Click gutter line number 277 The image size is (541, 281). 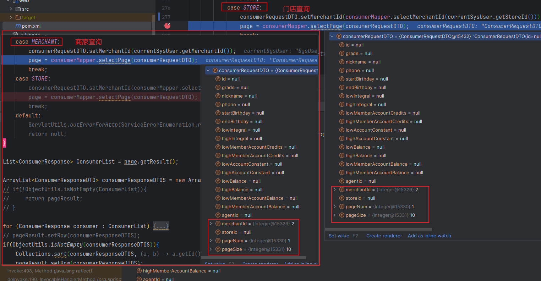(x=166, y=17)
